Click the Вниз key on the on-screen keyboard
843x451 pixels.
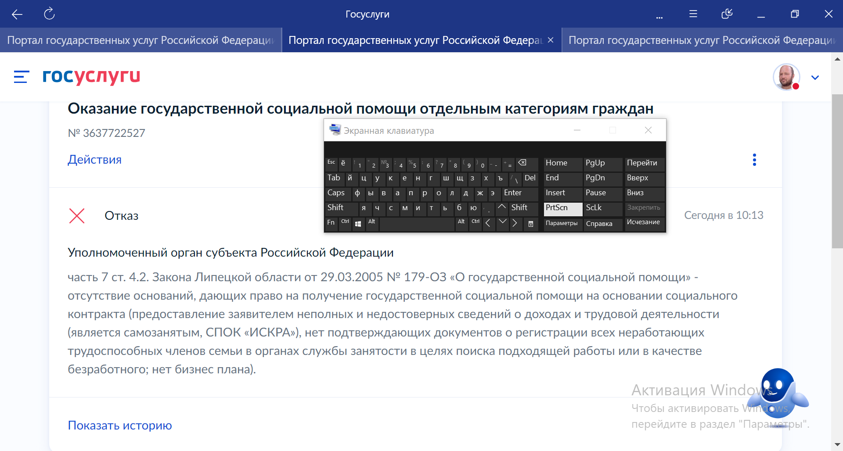point(645,194)
